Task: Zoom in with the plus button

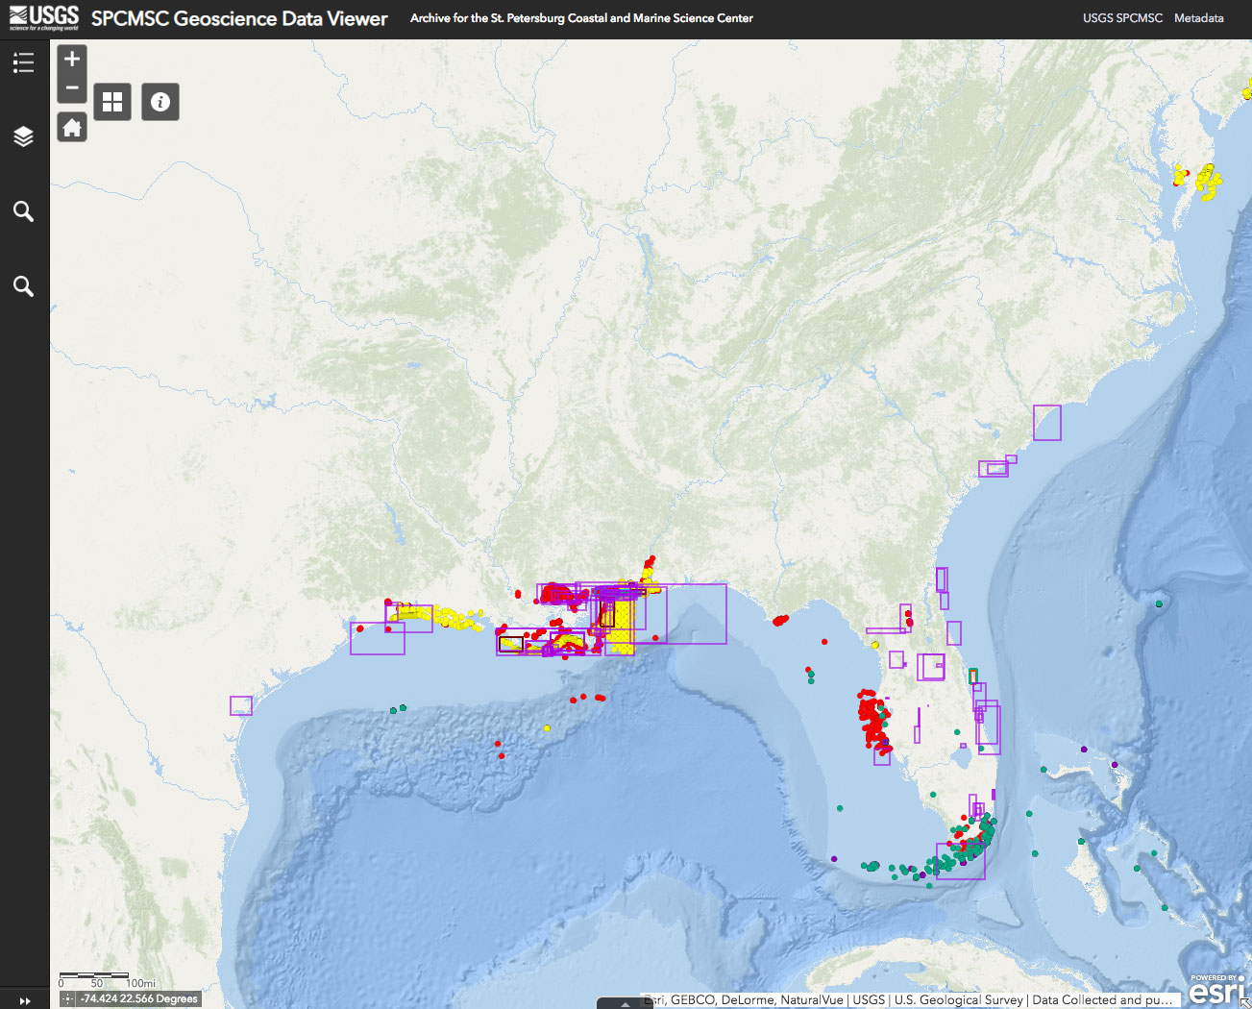Action: [72, 60]
